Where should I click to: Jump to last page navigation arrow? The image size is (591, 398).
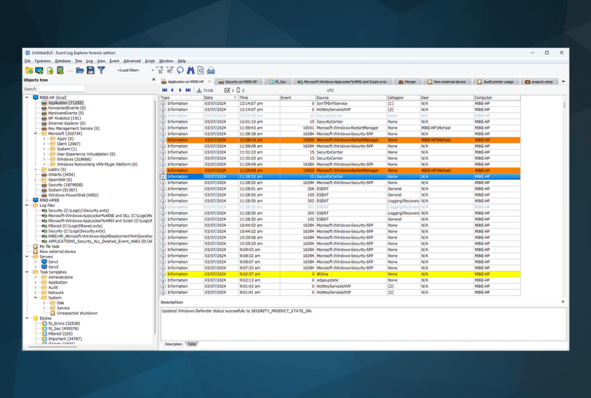click(x=188, y=90)
